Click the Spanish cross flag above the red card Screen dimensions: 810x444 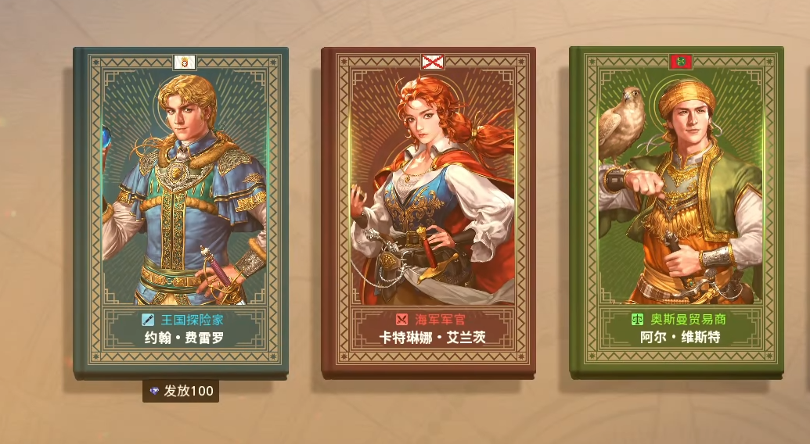(x=432, y=62)
